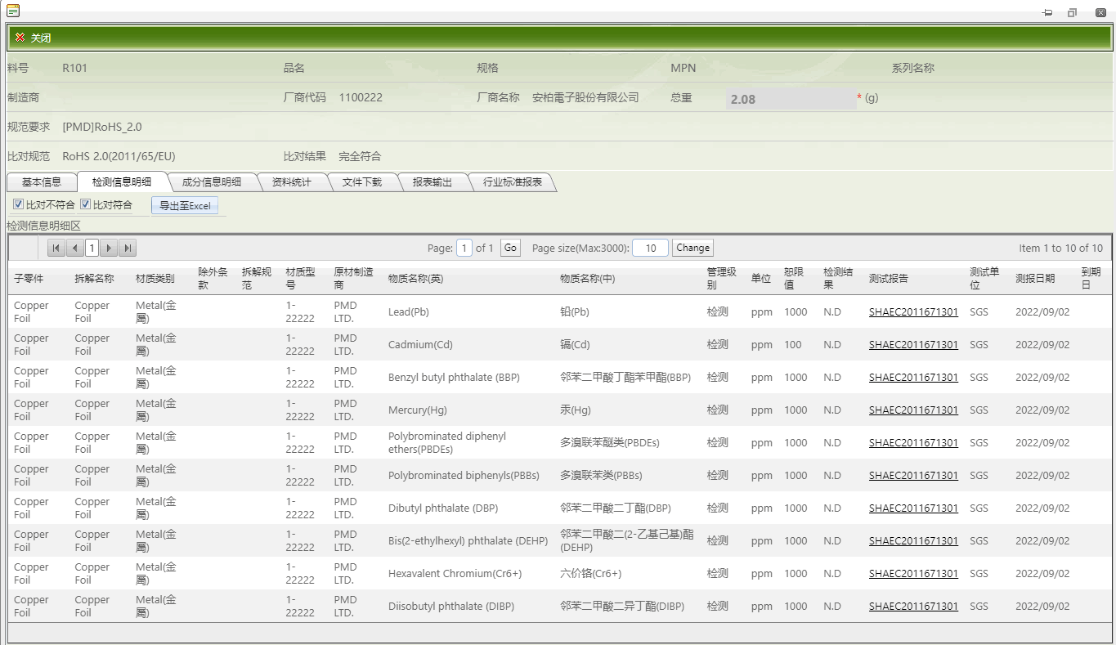The image size is (1116, 645).
Task: Click the 物质名称(英) column header
Action: pyautogui.click(x=415, y=279)
